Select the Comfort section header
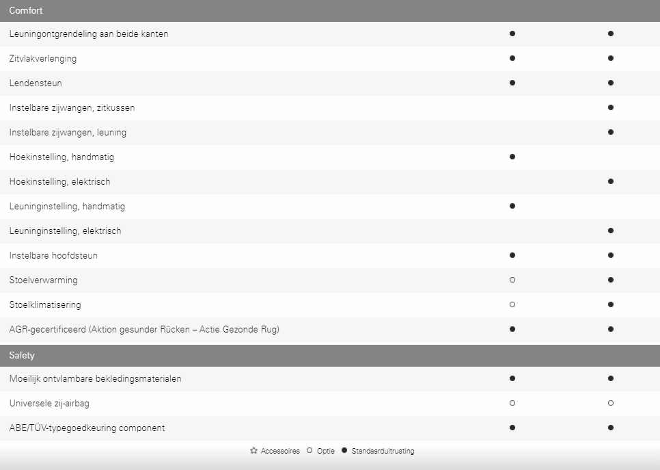This screenshot has width=660, height=470. pos(330,10)
